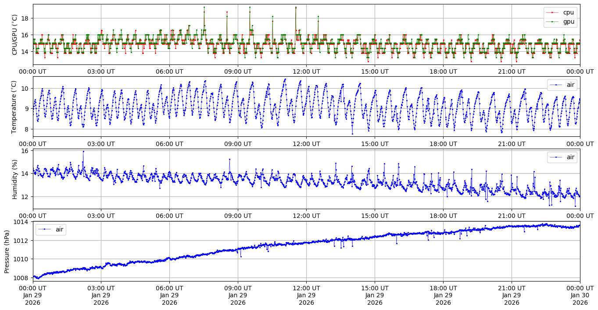Viewport: 598px width, 310px height.
Task: Click the 1014 tick on the Pressure axis
Action: coord(22,222)
